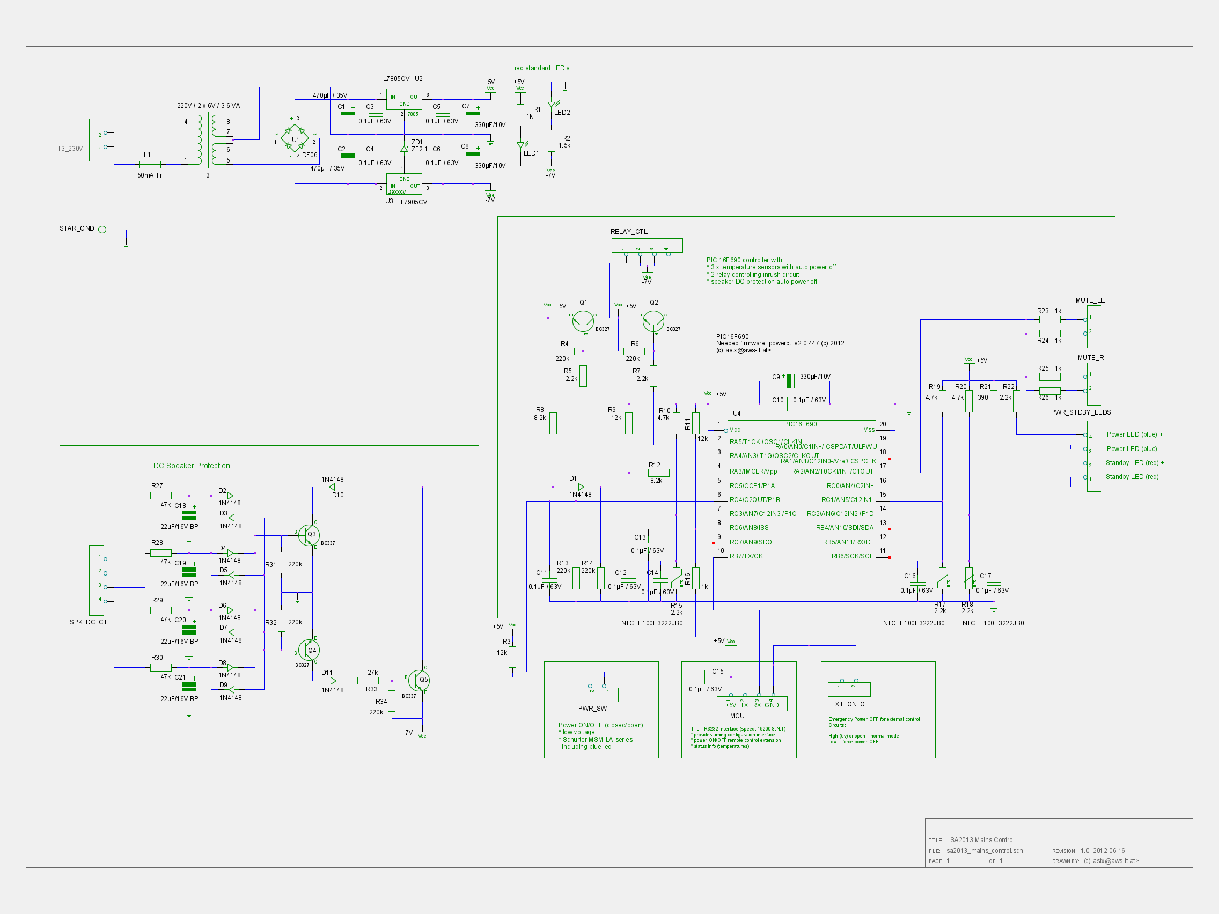Image resolution: width=1219 pixels, height=914 pixels.
Task: Select electrolytic capacitor C9 330µF
Action: 790,381
